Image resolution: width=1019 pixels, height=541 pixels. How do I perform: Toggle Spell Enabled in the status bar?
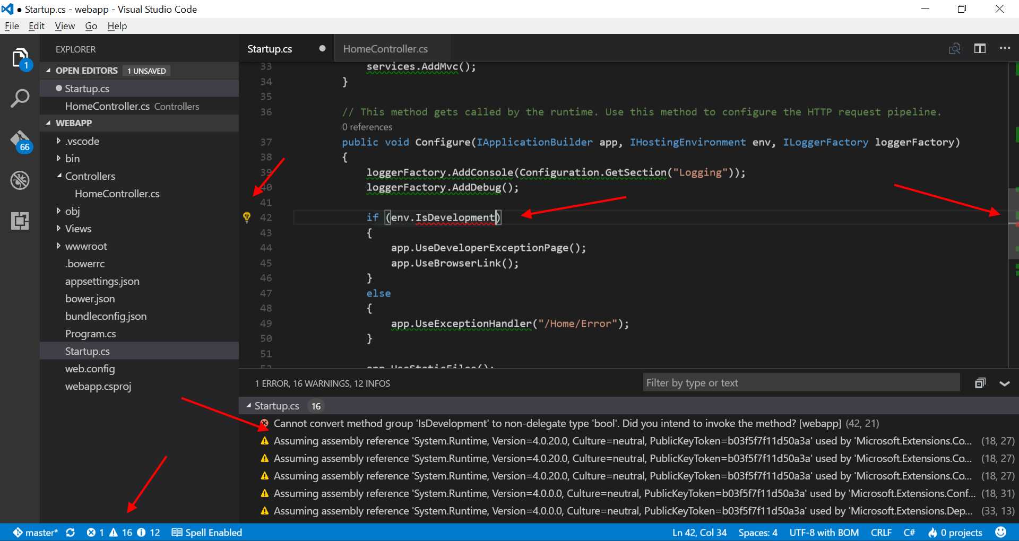pos(206,533)
